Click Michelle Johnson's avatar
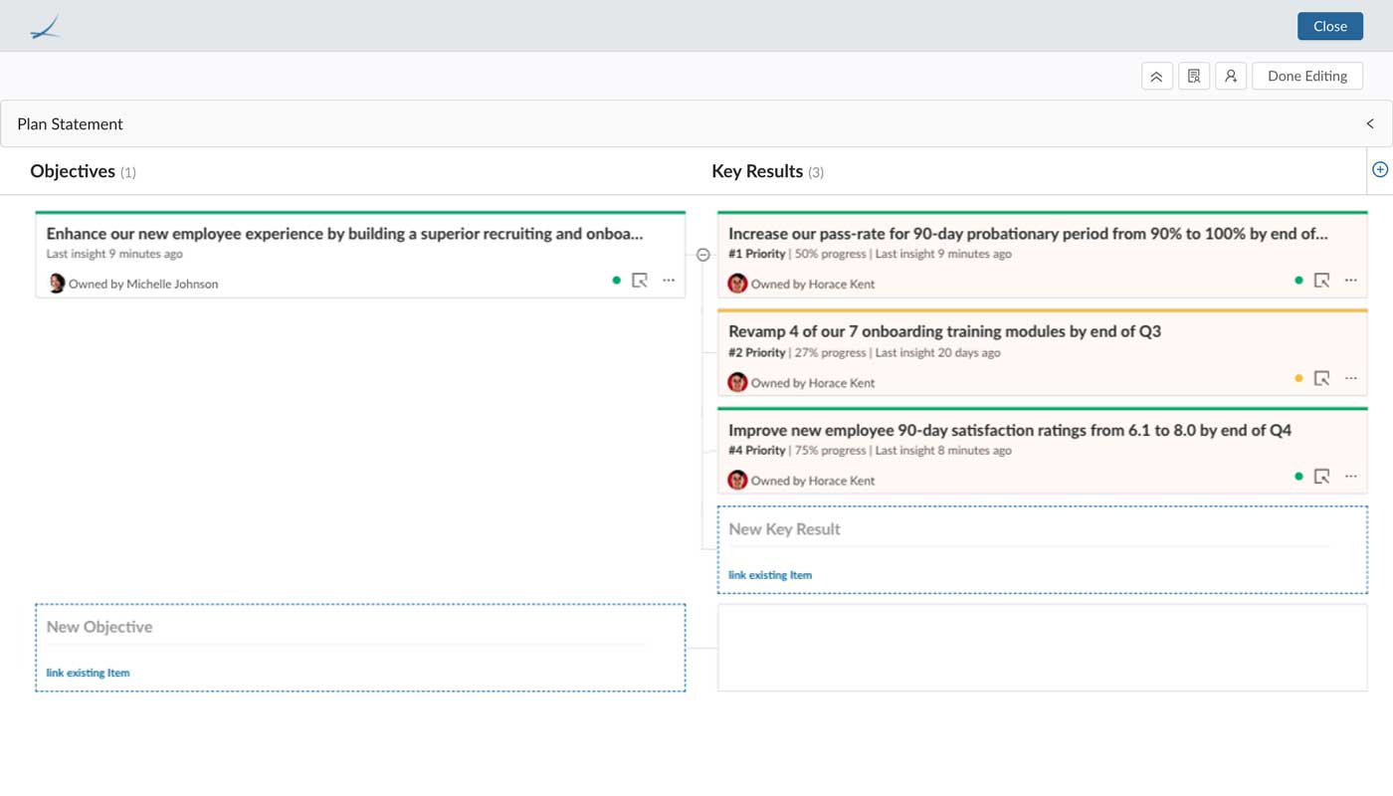Viewport: 1393px width, 796px height. tap(57, 284)
